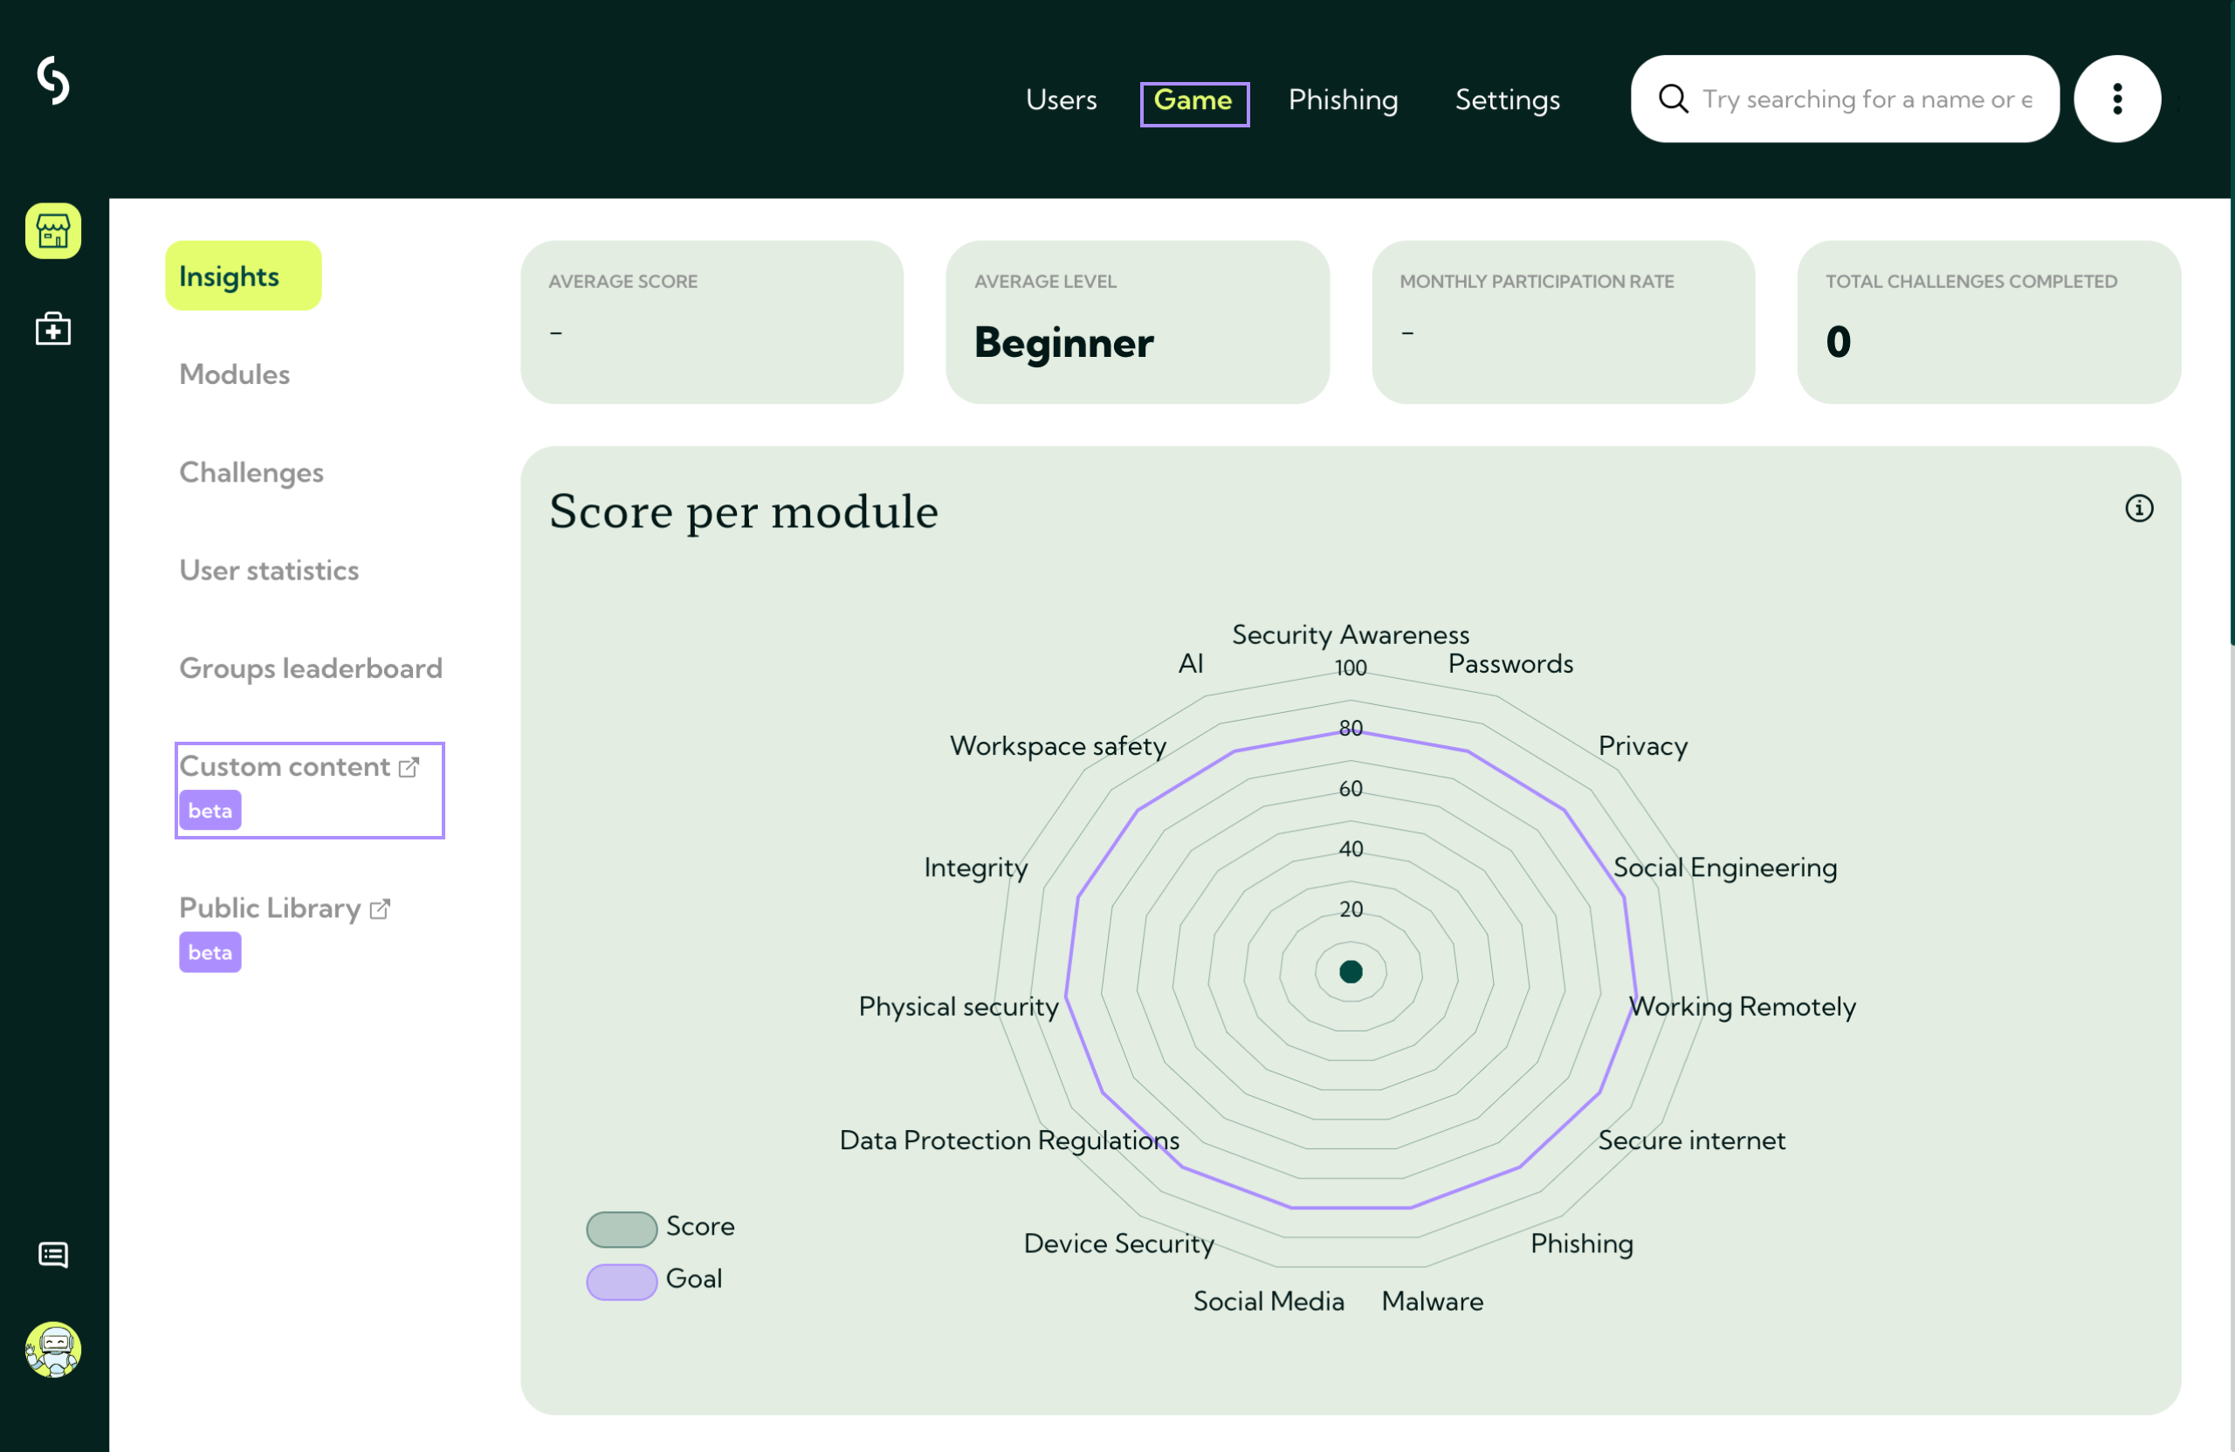Open the Groups leaderboard page
This screenshot has width=2235, height=1452.
click(x=310, y=668)
